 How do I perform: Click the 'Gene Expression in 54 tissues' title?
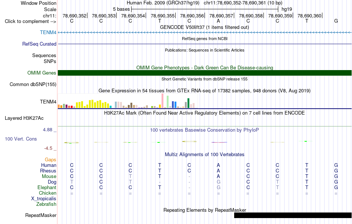click(205, 91)
